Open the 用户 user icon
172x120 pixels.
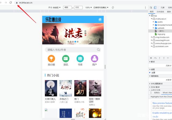coord(94,59)
